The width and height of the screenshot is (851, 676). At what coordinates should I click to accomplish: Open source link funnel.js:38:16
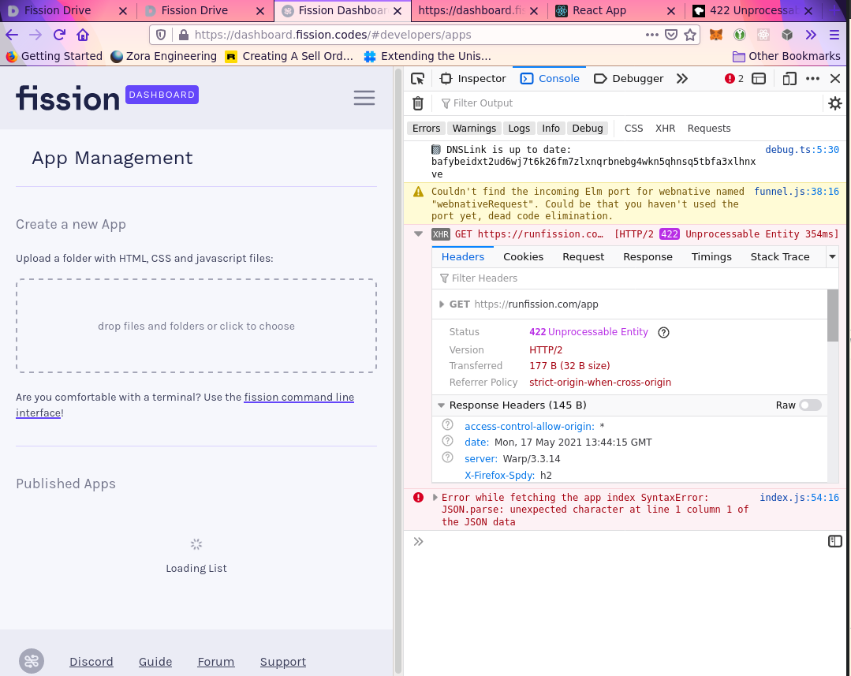(x=796, y=191)
